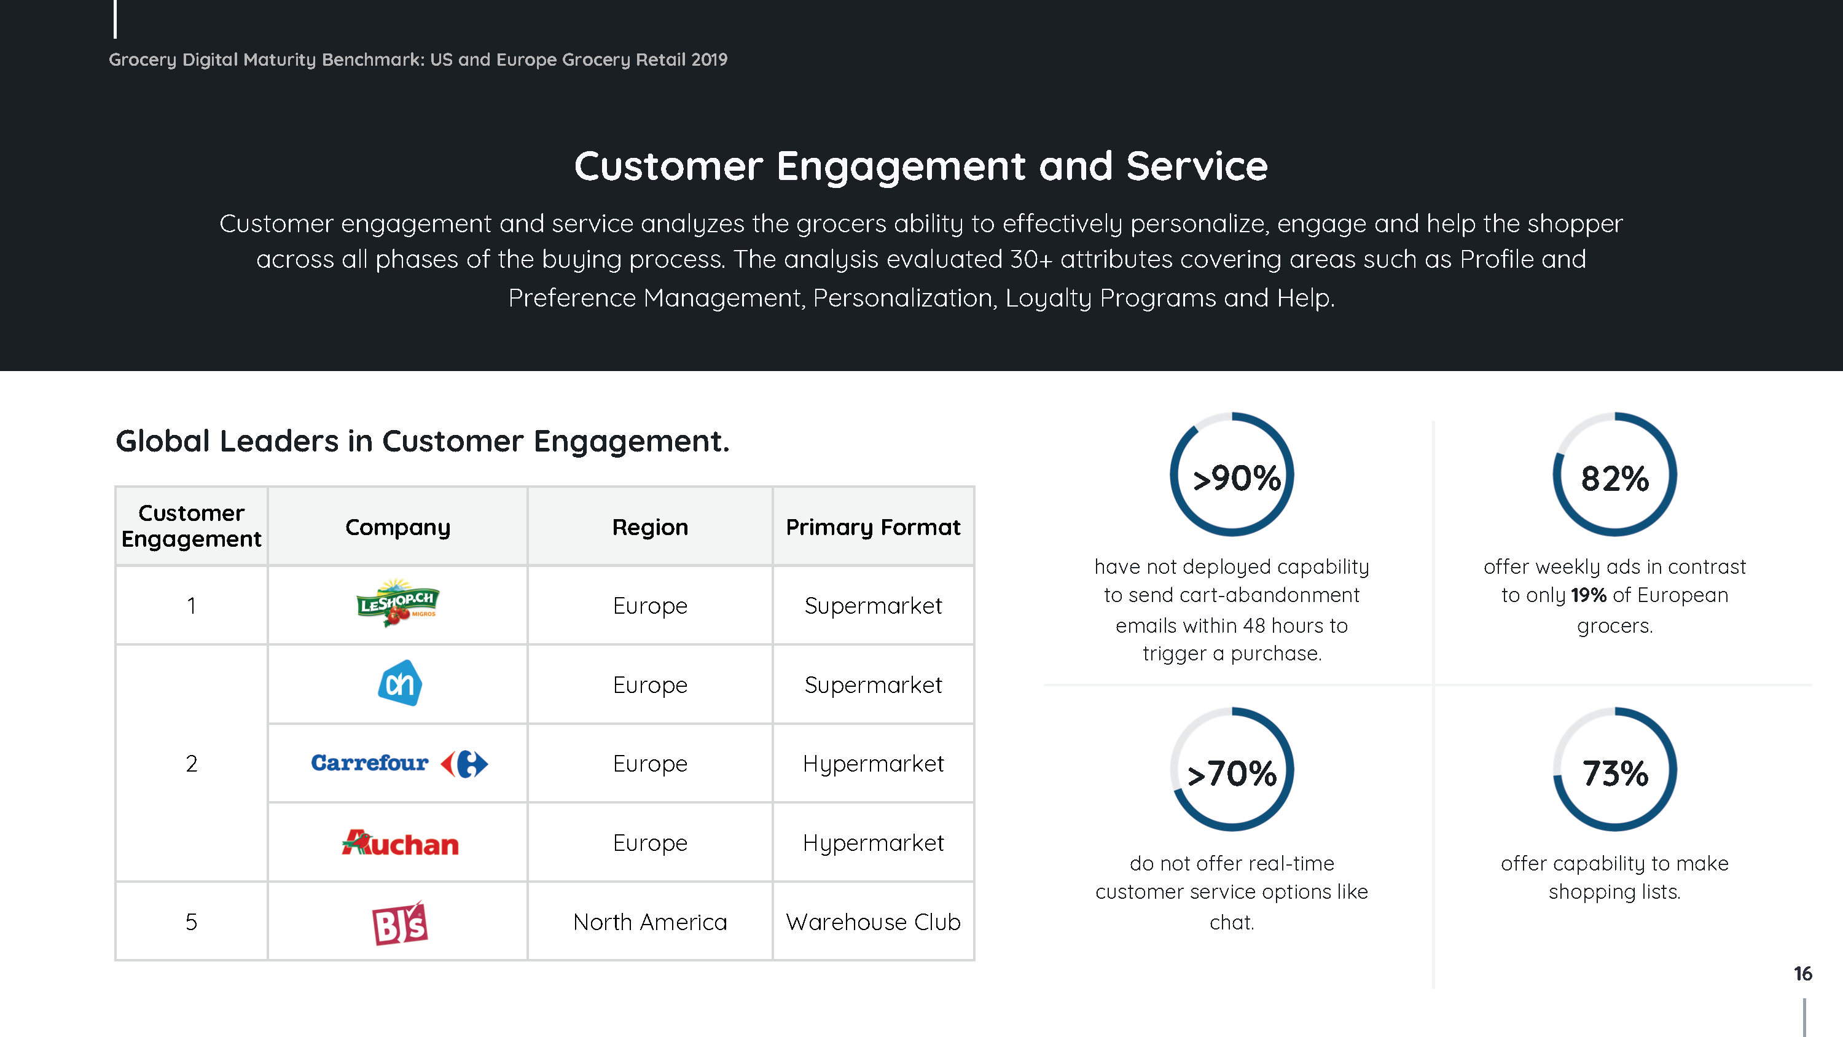Select the Global Leaders in Customer Engagement heading
Viewport: 1843px width, 1037px height.
click(x=422, y=441)
